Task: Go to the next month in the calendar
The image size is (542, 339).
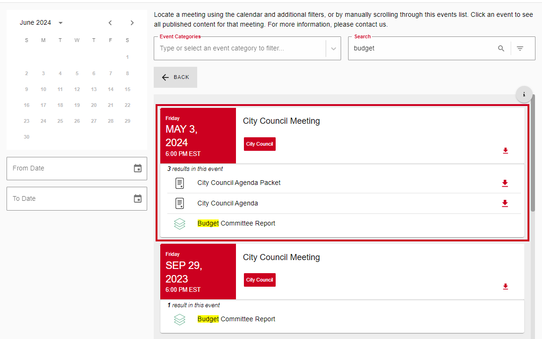Action: click(132, 23)
